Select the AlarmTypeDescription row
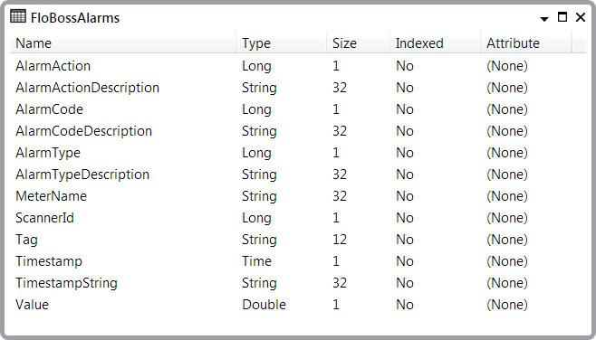596x340 pixels. click(x=298, y=175)
